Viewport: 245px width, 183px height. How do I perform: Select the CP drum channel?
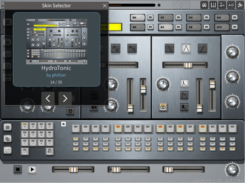coord(166,18)
